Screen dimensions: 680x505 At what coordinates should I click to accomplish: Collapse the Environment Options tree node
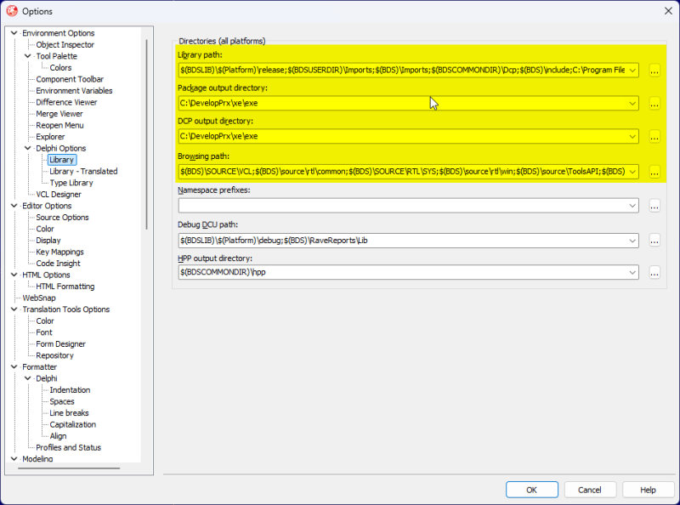[14, 33]
